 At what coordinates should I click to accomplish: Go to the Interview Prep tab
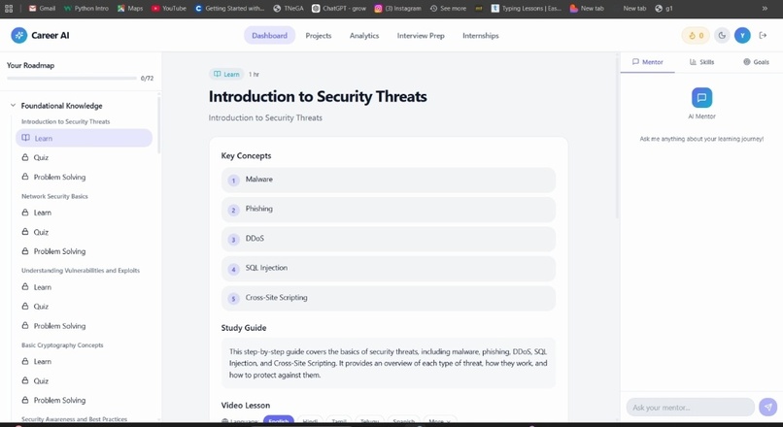(421, 35)
